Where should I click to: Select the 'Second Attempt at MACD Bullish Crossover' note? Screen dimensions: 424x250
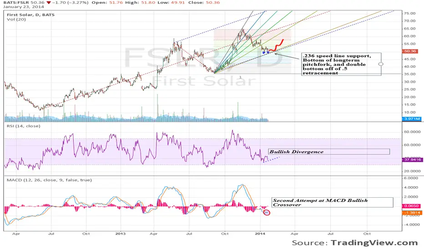point(333,202)
